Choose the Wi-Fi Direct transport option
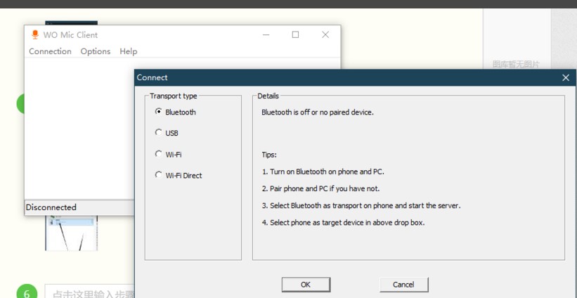 [159, 175]
